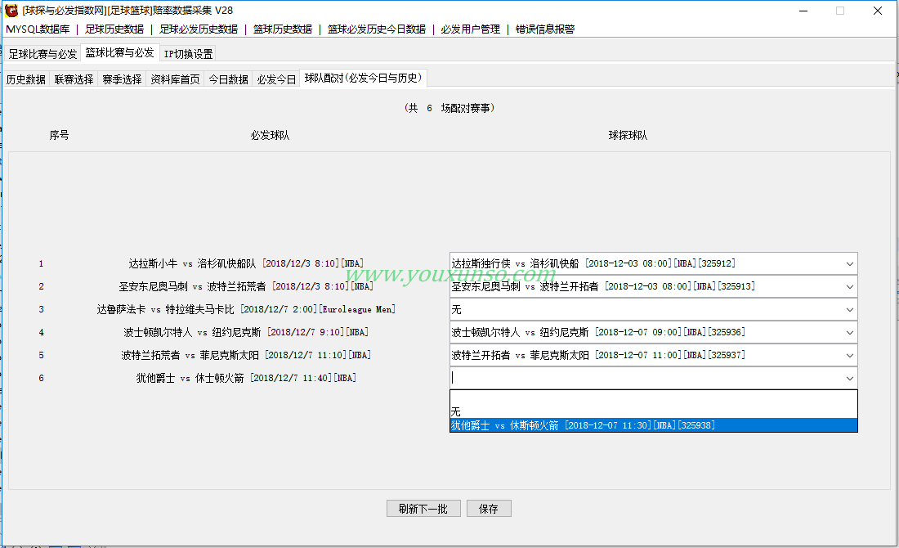899x548 pixels.
Task: Expand the dropdown for match row 3 showing 无
Action: coord(849,310)
